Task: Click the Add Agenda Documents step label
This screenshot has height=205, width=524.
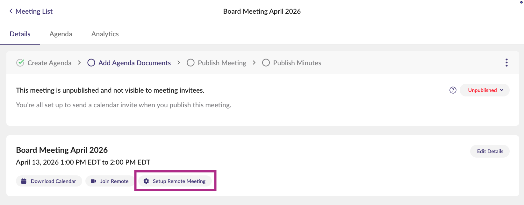Action: (x=134, y=63)
